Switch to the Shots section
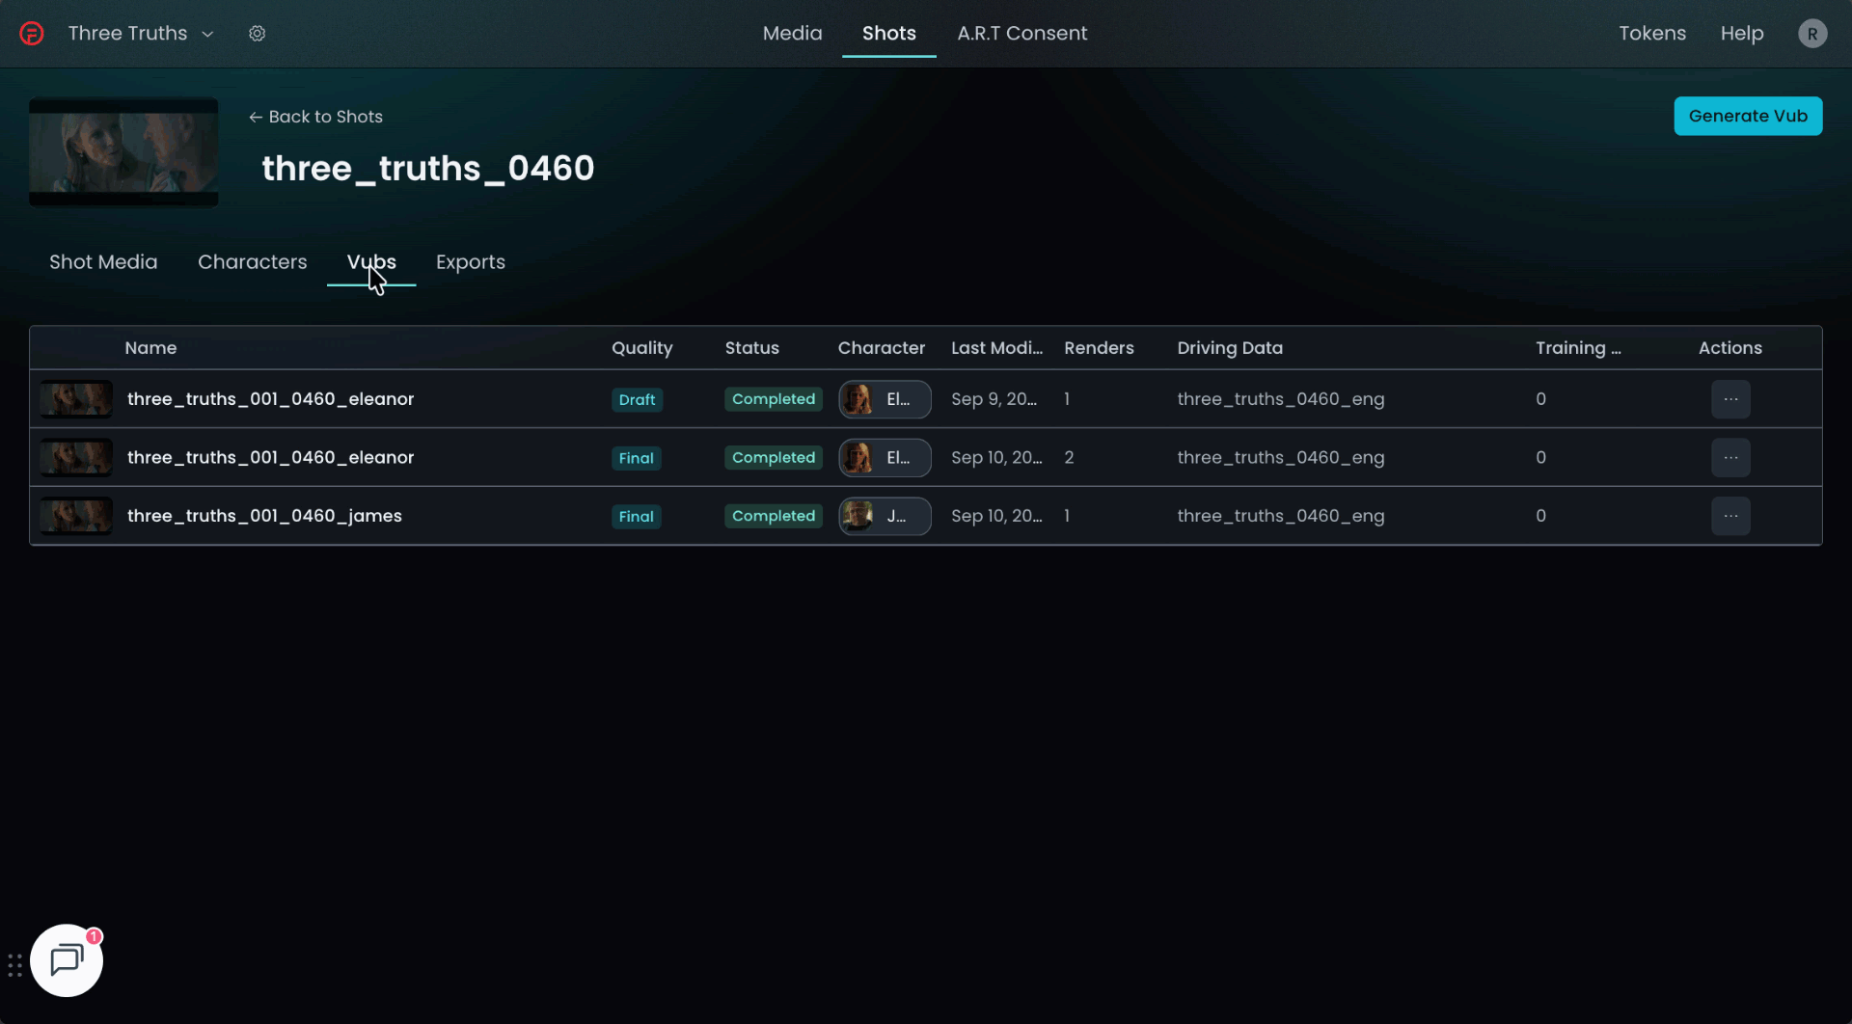This screenshot has height=1024, width=1852. (888, 34)
